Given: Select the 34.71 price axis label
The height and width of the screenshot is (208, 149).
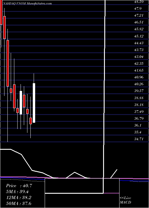Looking at the screenshot, I should (x=139, y=139).
